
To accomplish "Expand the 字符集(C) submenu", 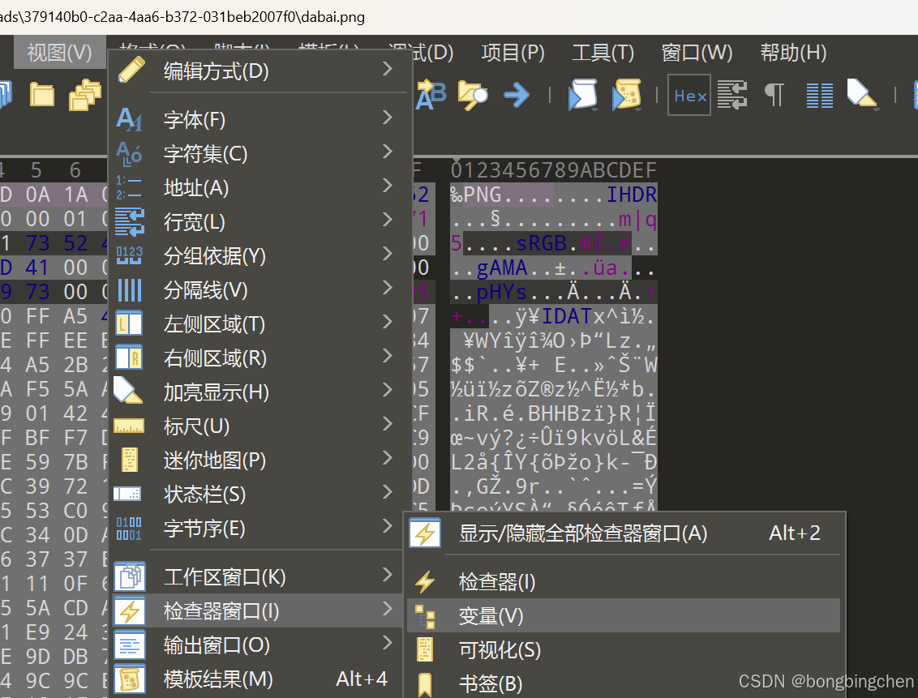I will coord(203,153).
